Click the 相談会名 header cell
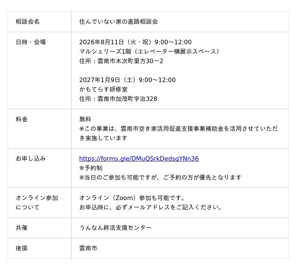Viewport: 303px width, 270px height. [39, 22]
